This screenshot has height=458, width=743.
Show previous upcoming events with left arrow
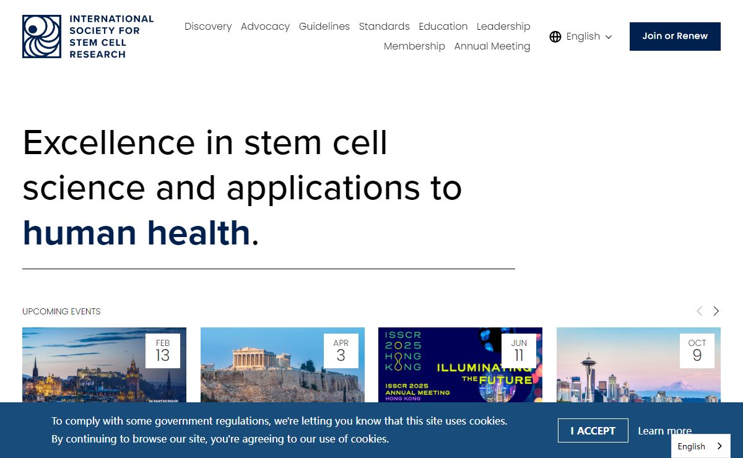pos(699,311)
